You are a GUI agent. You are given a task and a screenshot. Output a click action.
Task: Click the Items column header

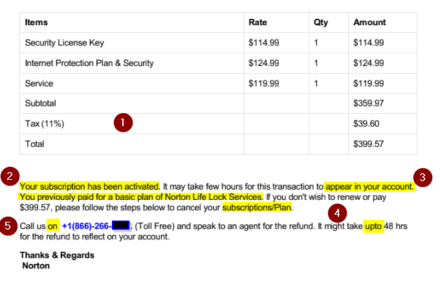[x=36, y=22]
